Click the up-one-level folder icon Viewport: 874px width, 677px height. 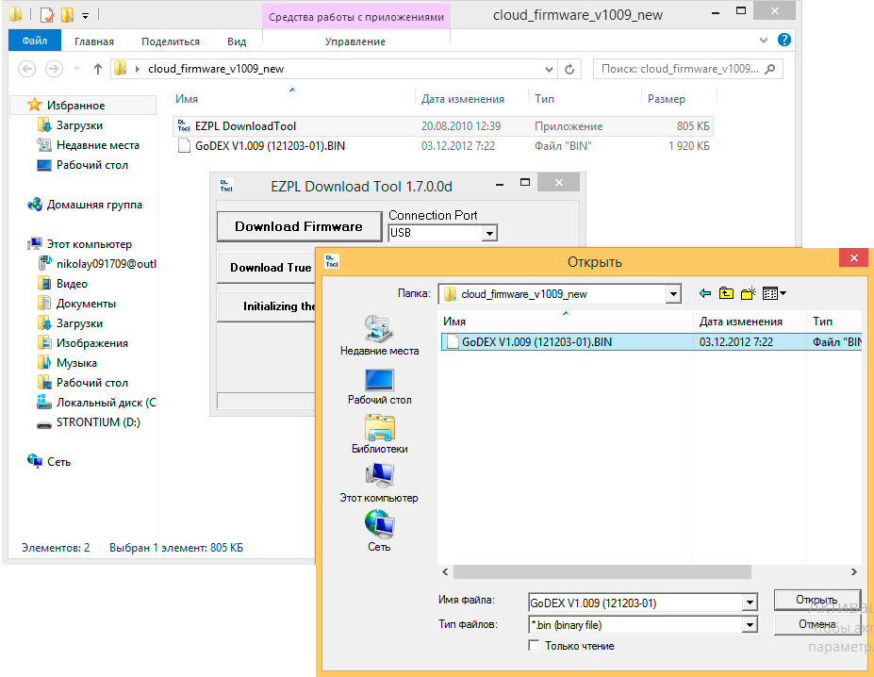point(726,294)
